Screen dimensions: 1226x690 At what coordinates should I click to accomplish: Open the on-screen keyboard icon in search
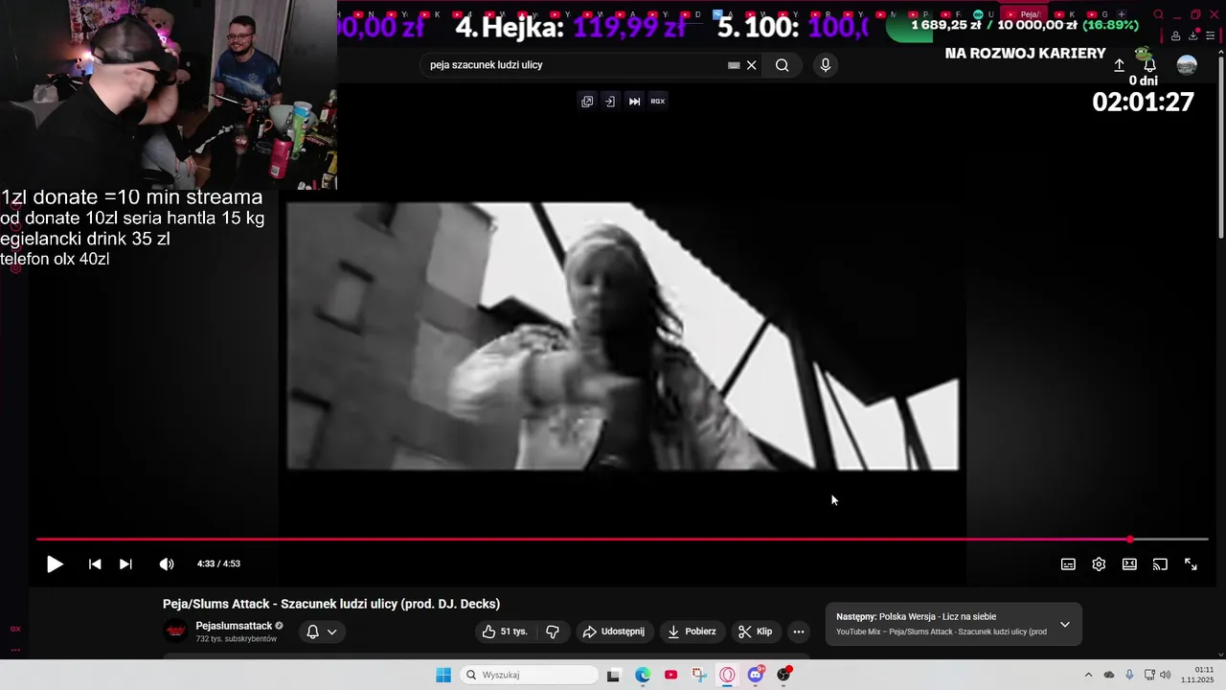pyautogui.click(x=734, y=65)
